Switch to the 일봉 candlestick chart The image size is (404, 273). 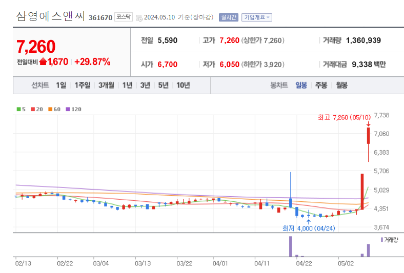tap(301, 85)
